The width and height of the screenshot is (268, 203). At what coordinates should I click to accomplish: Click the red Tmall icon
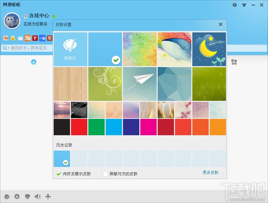tap(35, 38)
